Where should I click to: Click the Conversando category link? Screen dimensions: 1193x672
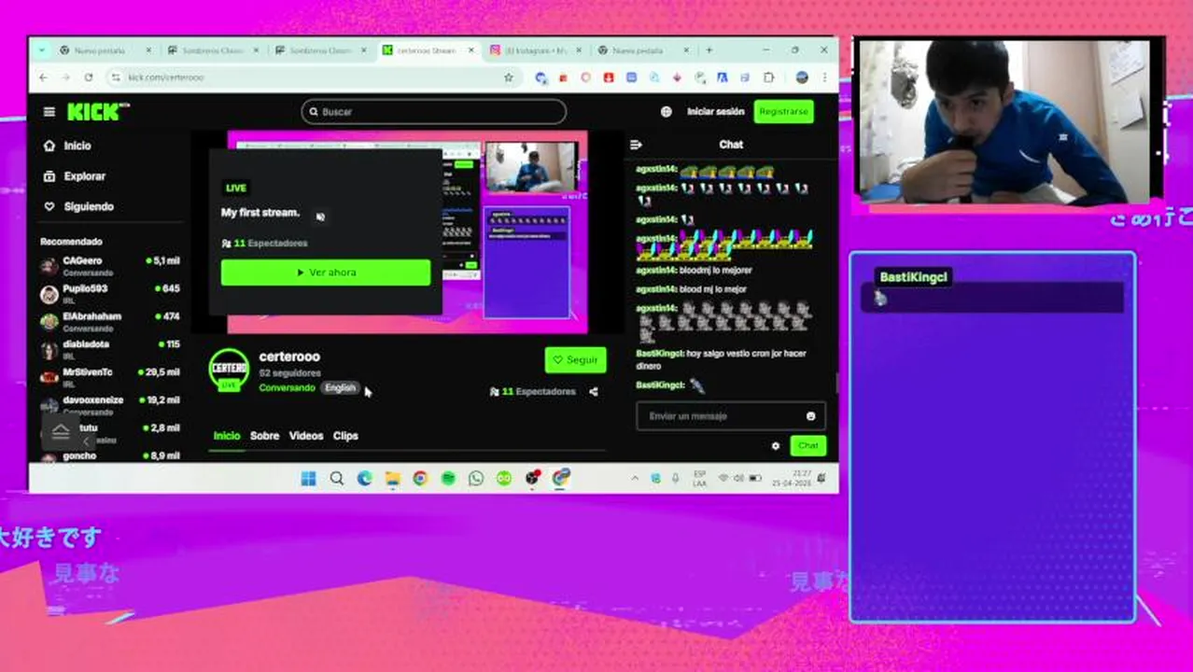[x=287, y=388]
